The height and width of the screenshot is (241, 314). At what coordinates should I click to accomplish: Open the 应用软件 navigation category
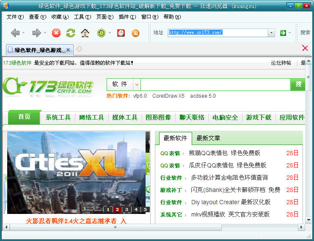click(292, 118)
